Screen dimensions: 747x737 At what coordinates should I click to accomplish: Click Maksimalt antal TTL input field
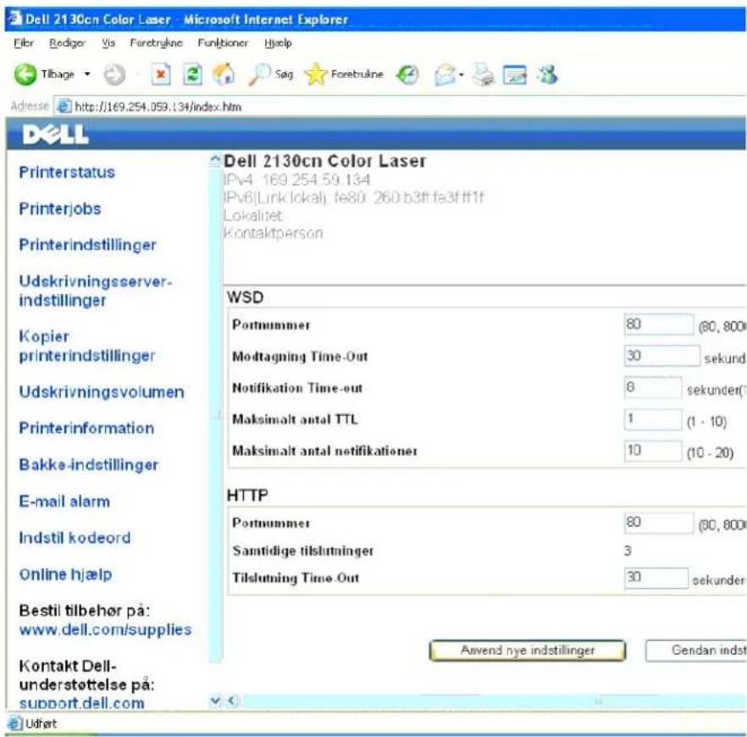[653, 419]
